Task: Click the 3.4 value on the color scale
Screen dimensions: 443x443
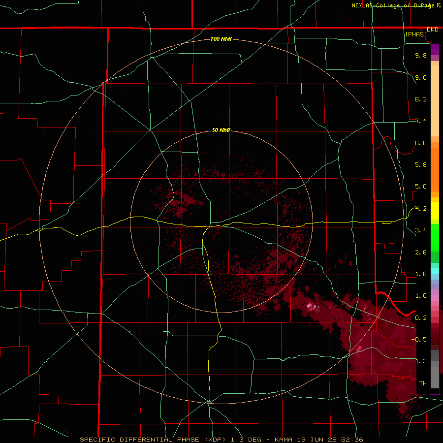Action: pos(421,230)
